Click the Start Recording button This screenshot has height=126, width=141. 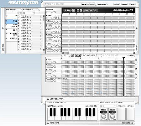pyautogui.click(x=55, y=106)
